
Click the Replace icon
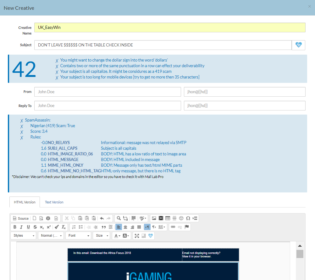click(125, 218)
